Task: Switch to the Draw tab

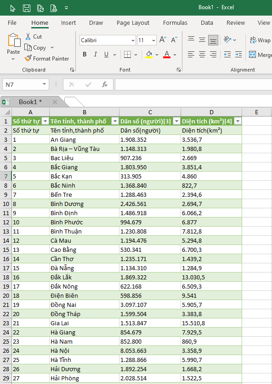Action: click(x=96, y=23)
